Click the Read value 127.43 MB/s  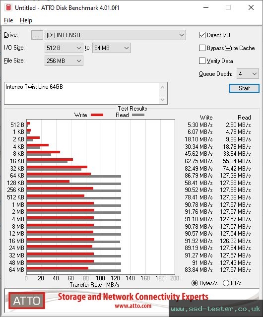[x=235, y=263]
